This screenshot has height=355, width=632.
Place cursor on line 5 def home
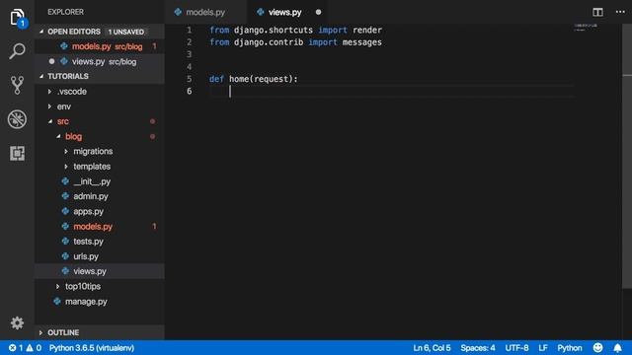254,79
